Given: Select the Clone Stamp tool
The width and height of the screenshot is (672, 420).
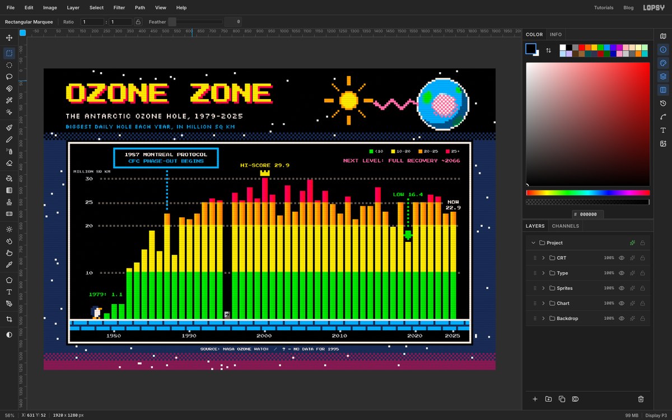Looking at the screenshot, I should click(9, 202).
